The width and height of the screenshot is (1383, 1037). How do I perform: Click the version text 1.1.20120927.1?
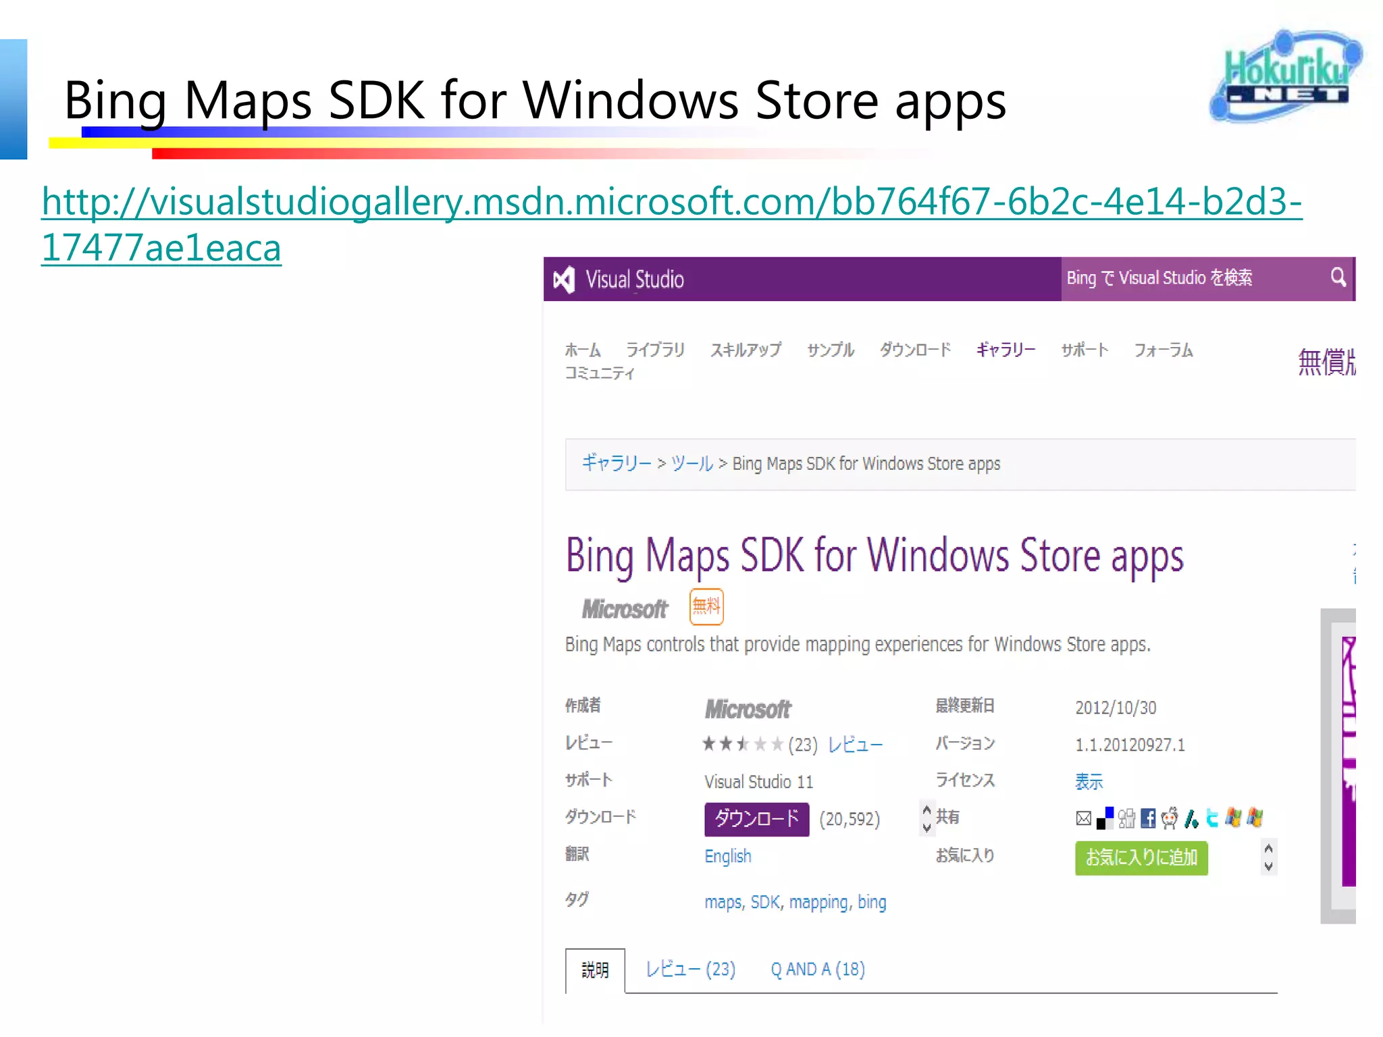click(1130, 745)
